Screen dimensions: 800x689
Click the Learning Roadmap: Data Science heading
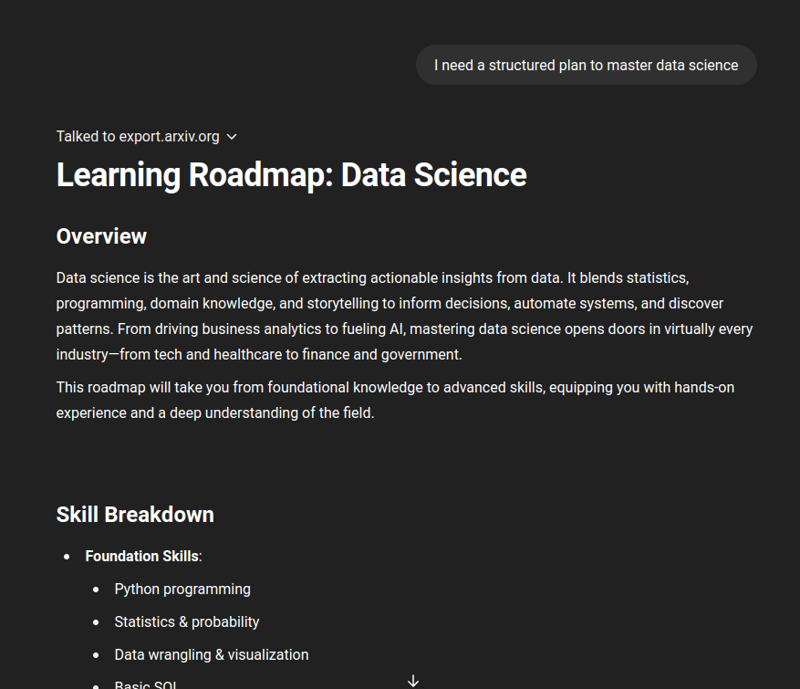coord(291,174)
